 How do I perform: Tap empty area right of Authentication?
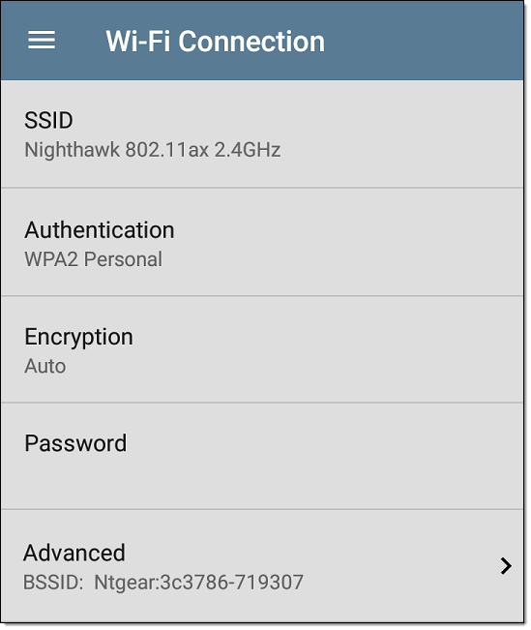pyautogui.click(x=345, y=229)
